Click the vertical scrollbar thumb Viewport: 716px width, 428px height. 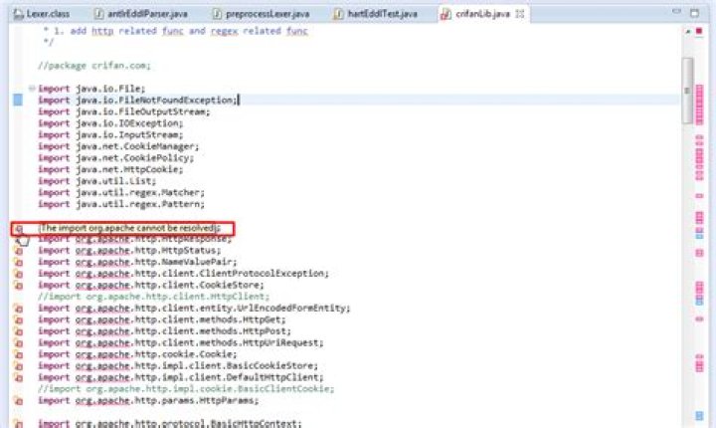click(687, 91)
